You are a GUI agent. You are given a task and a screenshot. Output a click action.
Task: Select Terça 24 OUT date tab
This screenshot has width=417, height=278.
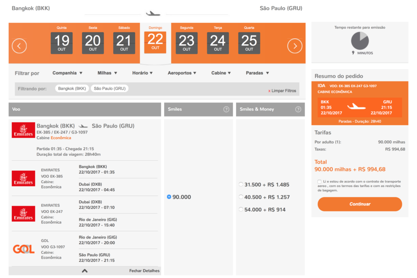coord(218,40)
